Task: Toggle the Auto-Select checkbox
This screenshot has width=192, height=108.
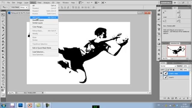Action: (10, 7)
